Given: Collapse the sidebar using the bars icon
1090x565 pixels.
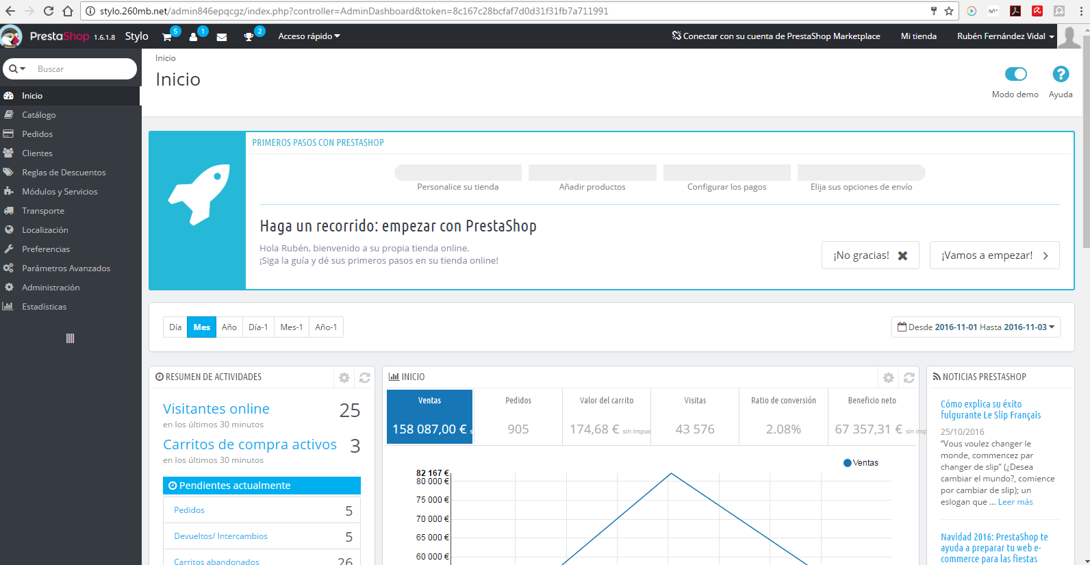Looking at the screenshot, I should point(70,338).
